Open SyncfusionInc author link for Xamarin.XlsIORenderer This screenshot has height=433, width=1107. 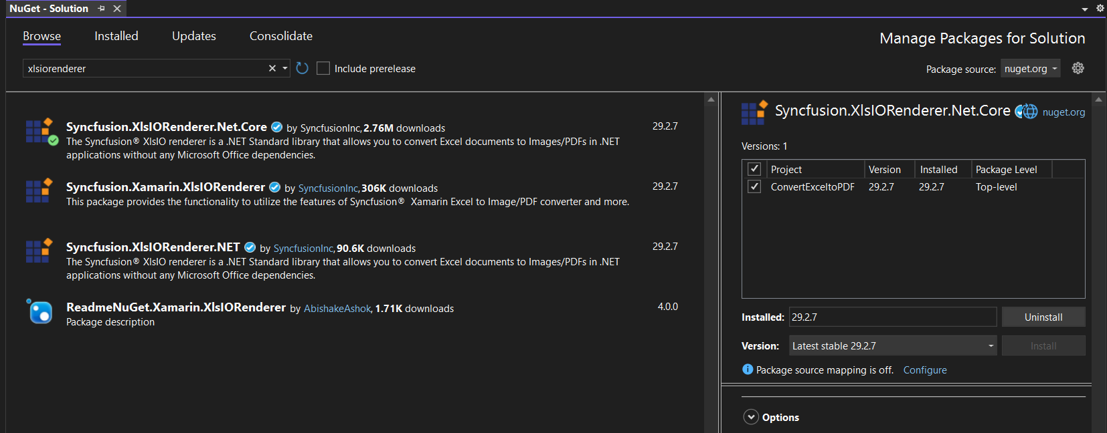329,188
